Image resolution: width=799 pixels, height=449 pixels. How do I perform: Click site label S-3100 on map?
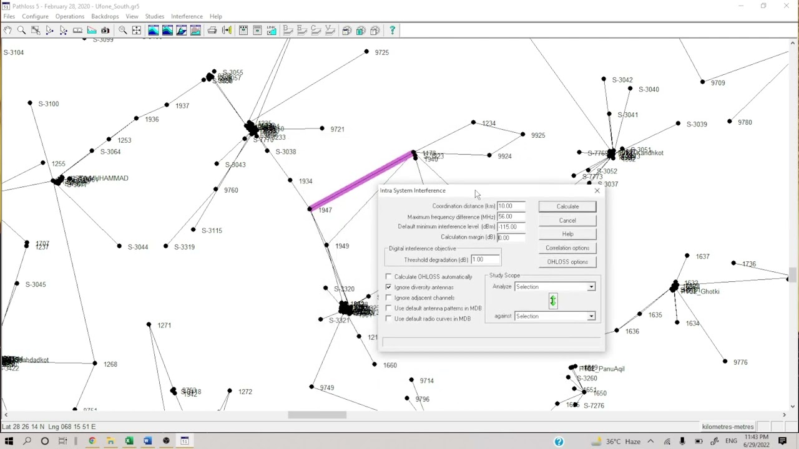pos(48,104)
